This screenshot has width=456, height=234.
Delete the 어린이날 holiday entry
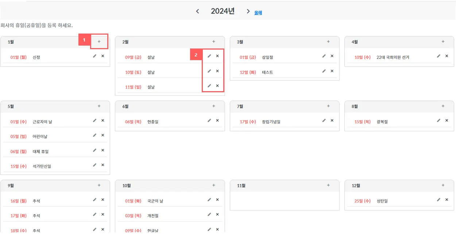[103, 135]
